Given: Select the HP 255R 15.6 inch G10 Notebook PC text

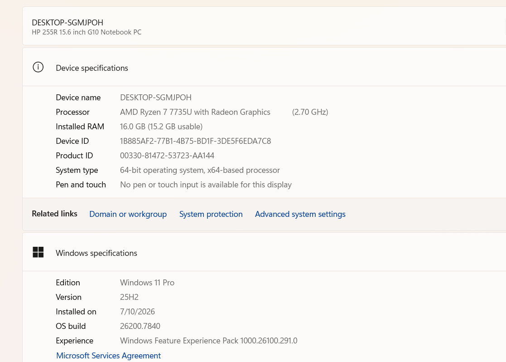Looking at the screenshot, I should [x=87, y=32].
